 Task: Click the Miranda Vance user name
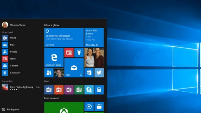18,25
